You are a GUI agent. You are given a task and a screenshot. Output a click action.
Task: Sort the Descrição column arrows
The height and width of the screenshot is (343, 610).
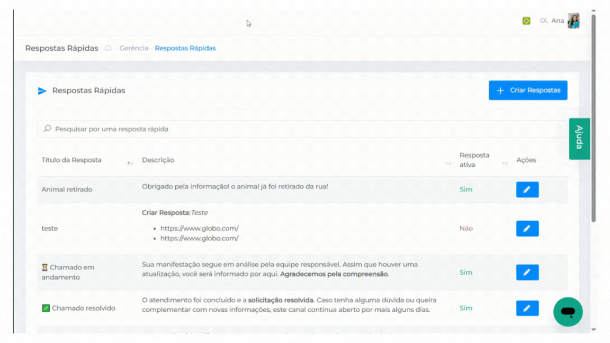point(448,164)
